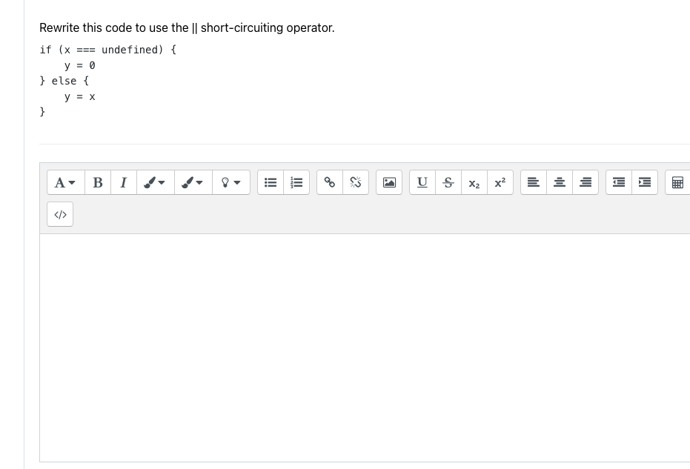Toggle italic formatting

123,182
